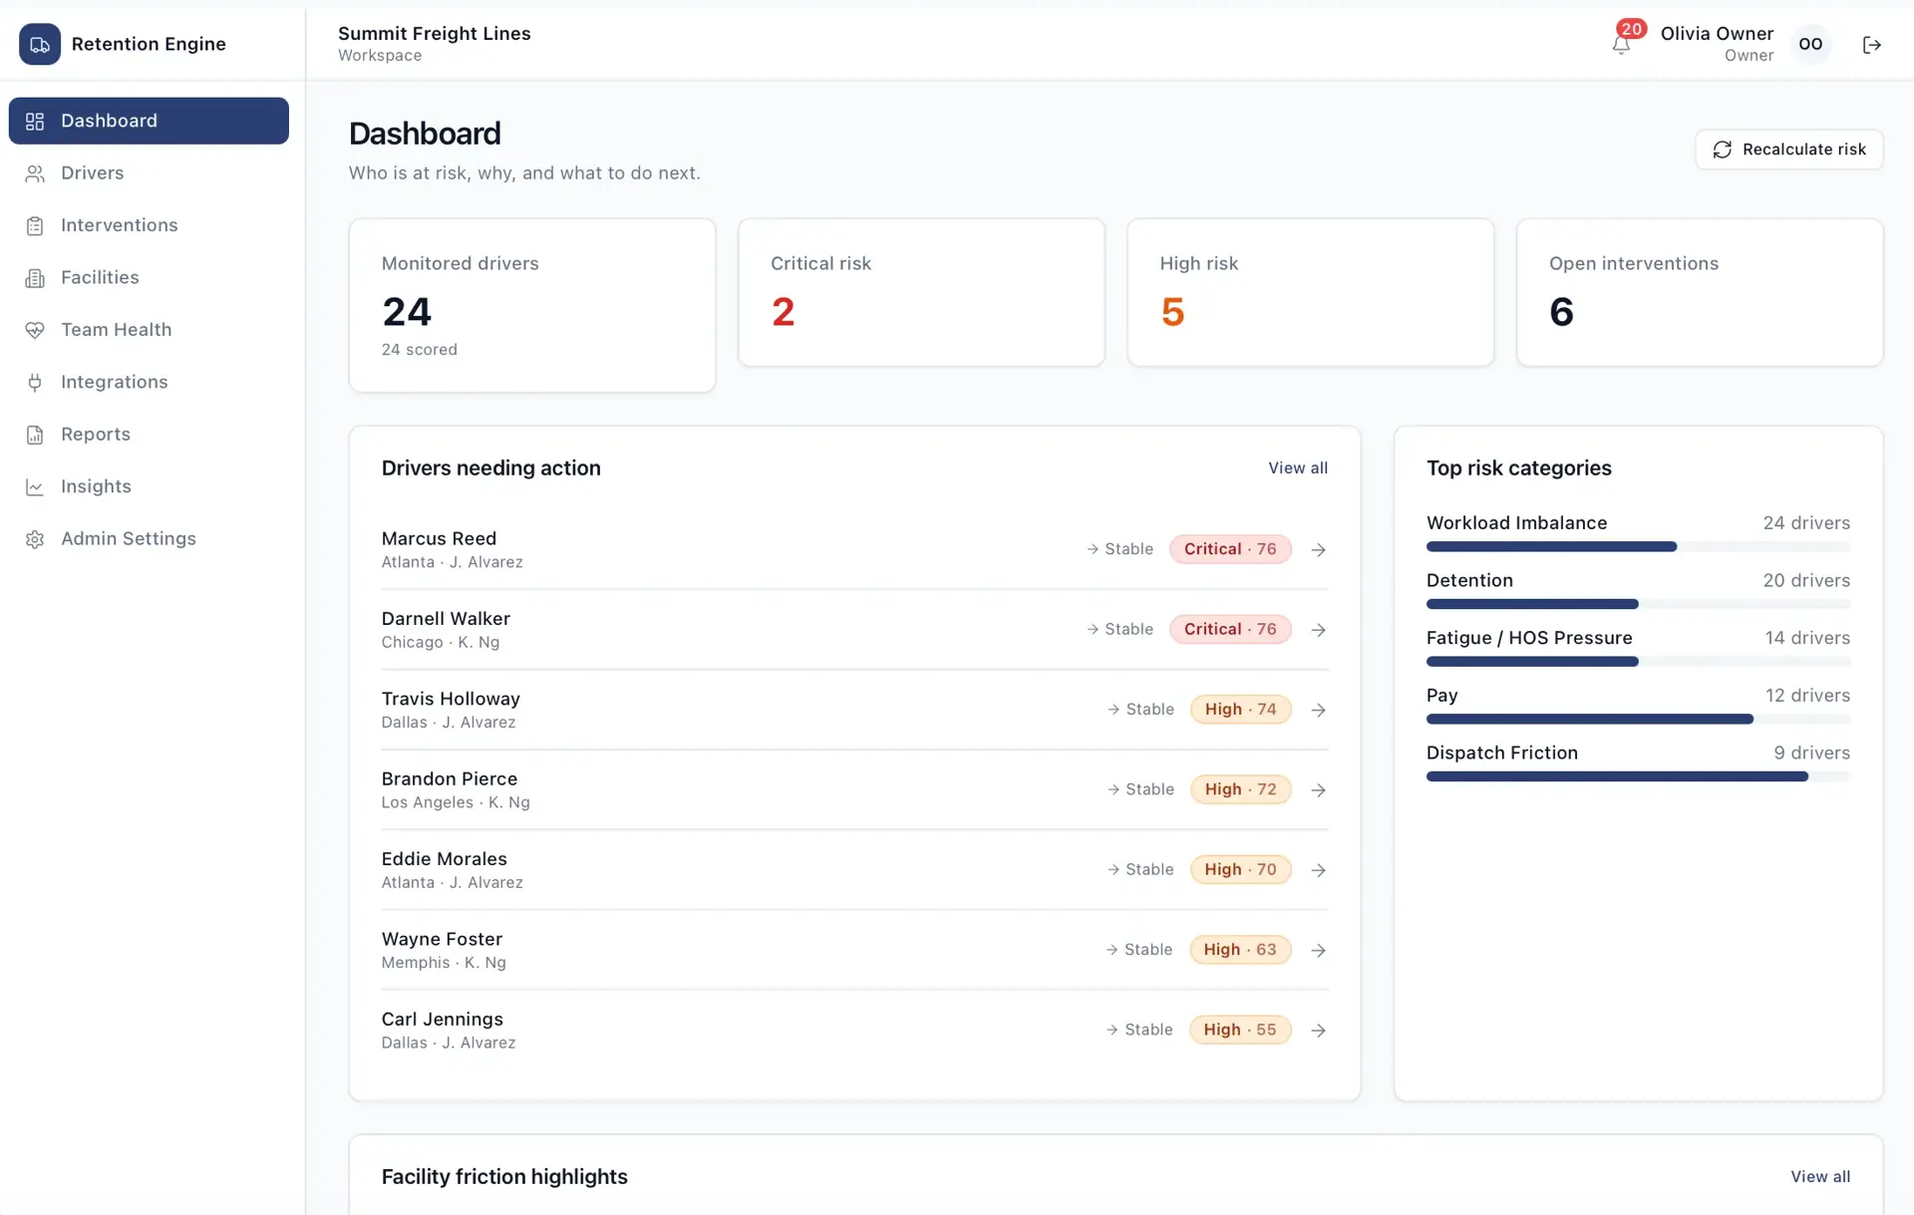Select Wayne Foster driver name
This screenshot has height=1215, width=1914.
(x=442, y=939)
